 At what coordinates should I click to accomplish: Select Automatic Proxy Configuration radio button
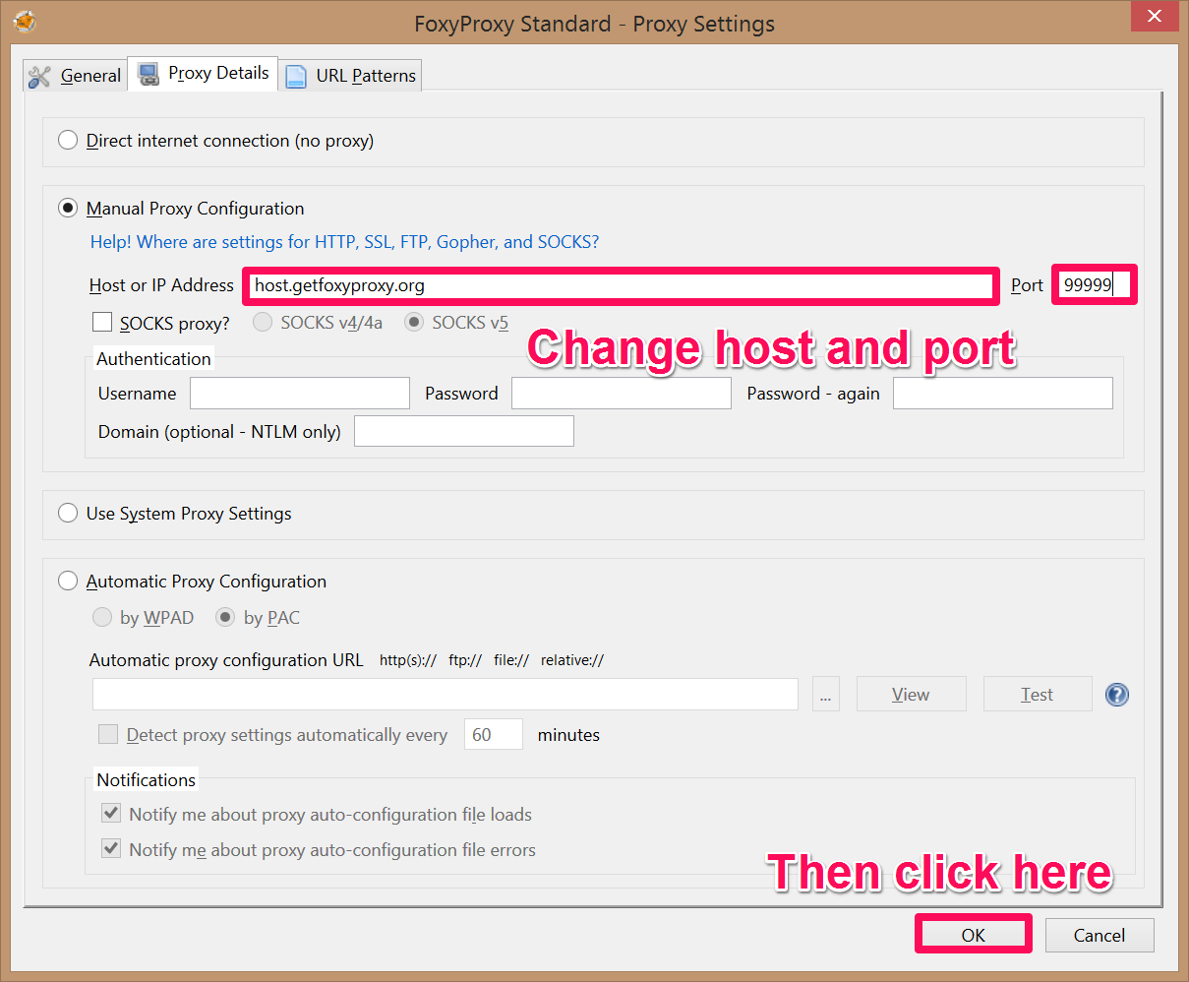tap(68, 581)
